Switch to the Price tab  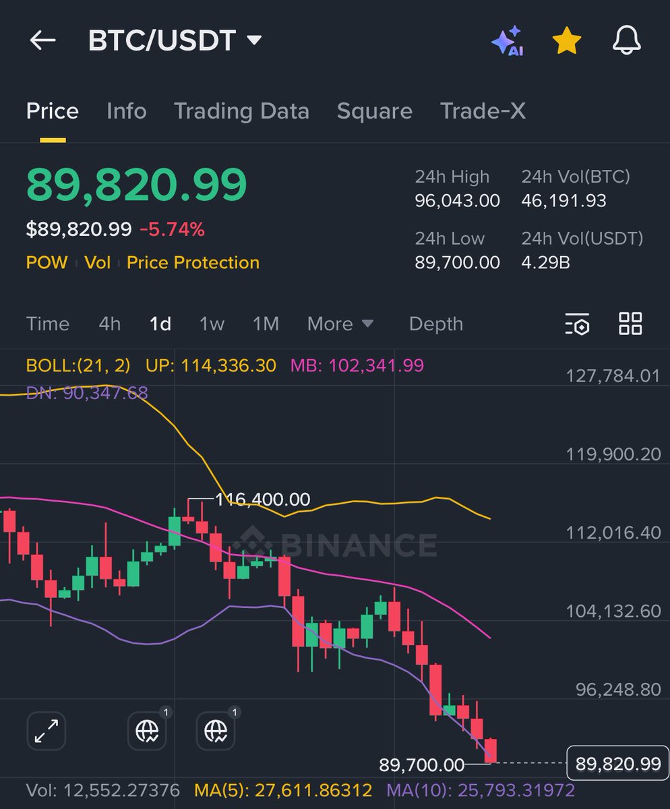click(53, 111)
